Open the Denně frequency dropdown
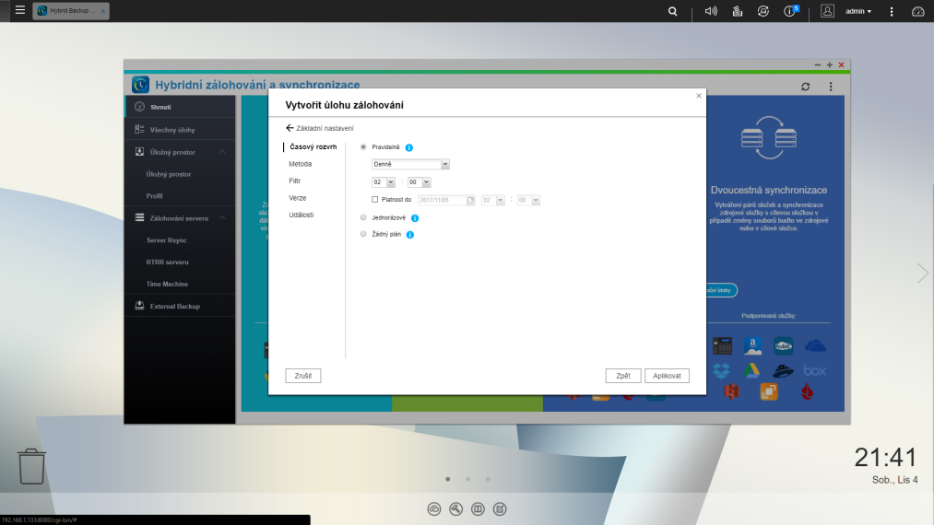This screenshot has width=934, height=525. tap(410, 164)
